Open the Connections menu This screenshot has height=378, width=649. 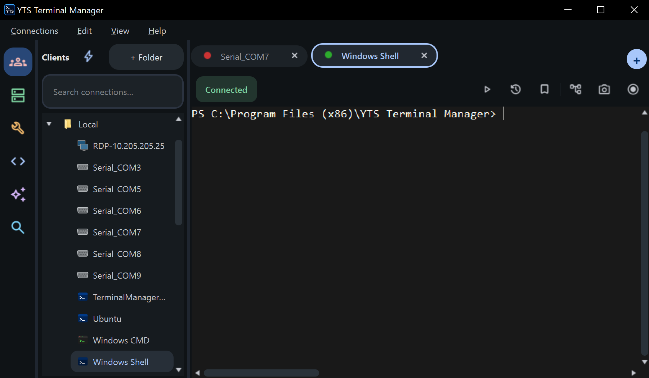(35, 31)
